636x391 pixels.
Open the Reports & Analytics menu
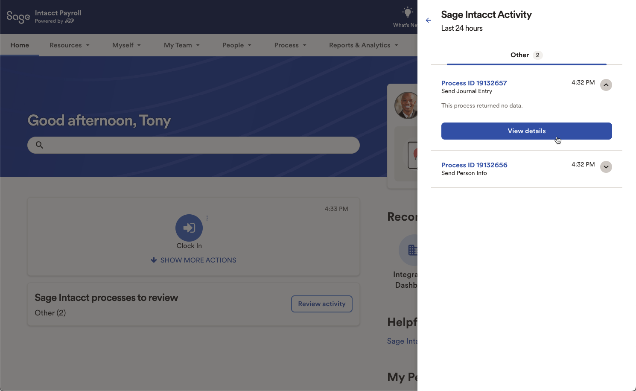[x=363, y=45]
